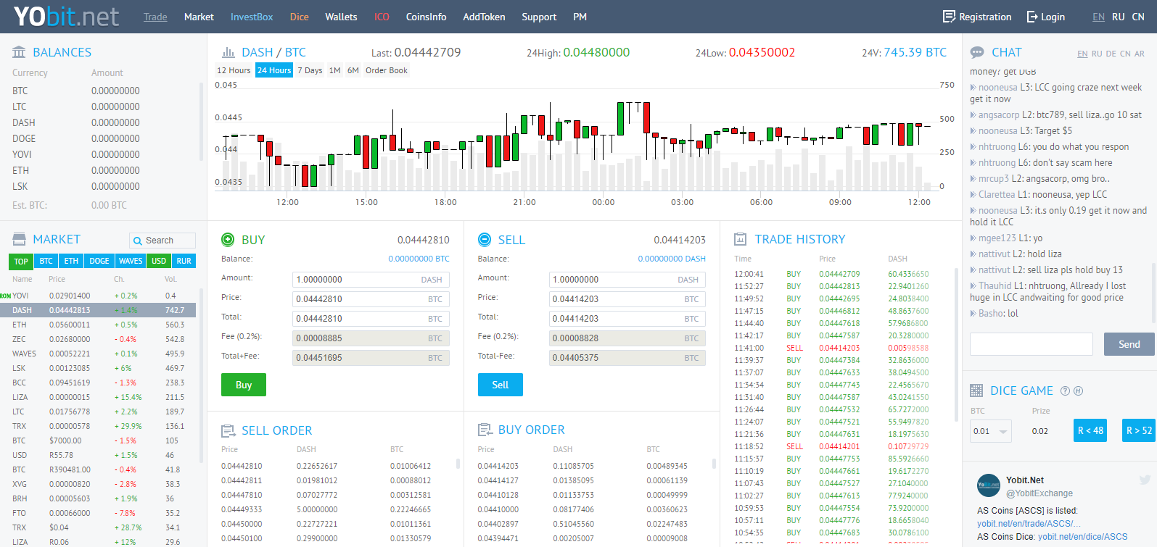This screenshot has height=547, width=1157.
Task: Click the blue Sell minus icon
Action: (485, 239)
